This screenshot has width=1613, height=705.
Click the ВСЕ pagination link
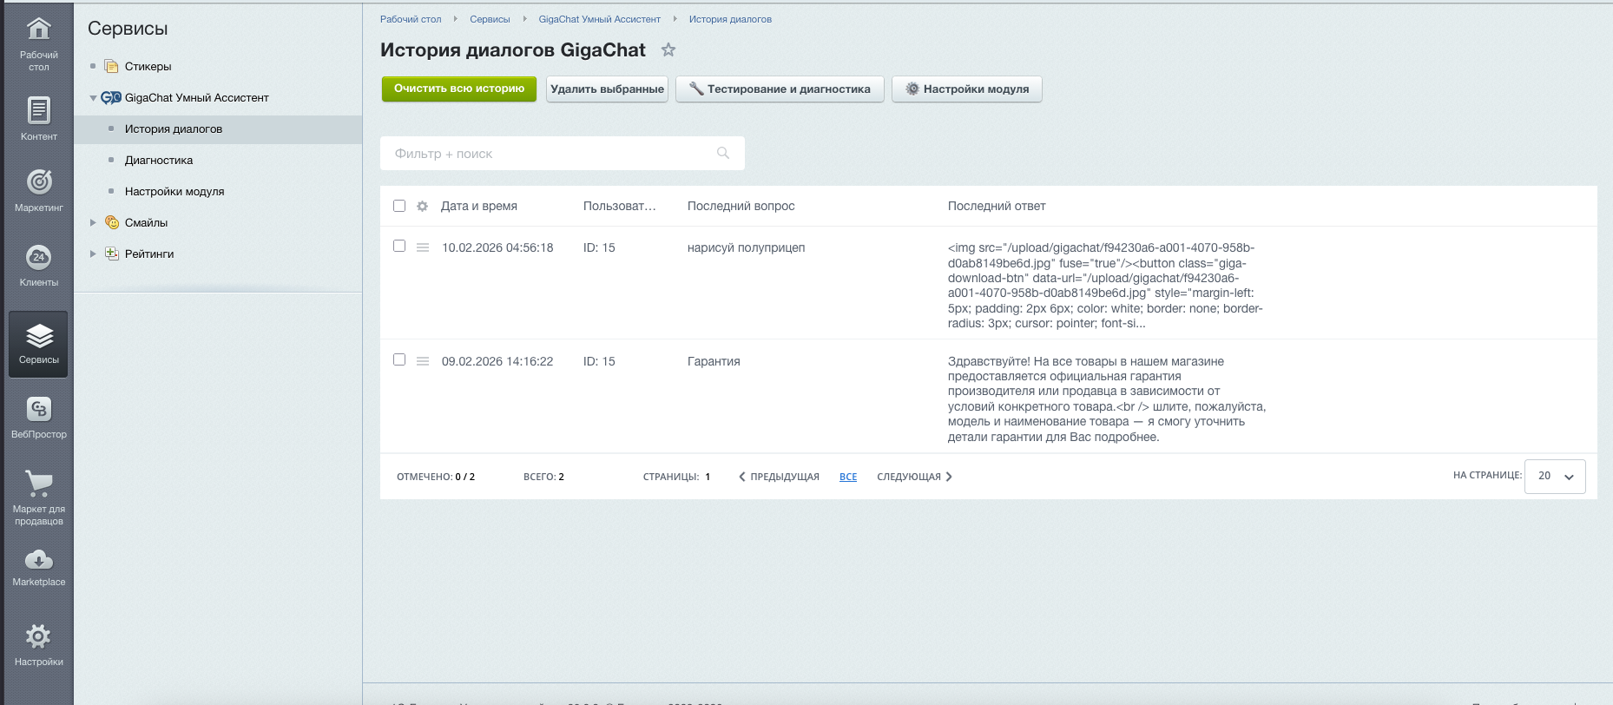pos(848,477)
